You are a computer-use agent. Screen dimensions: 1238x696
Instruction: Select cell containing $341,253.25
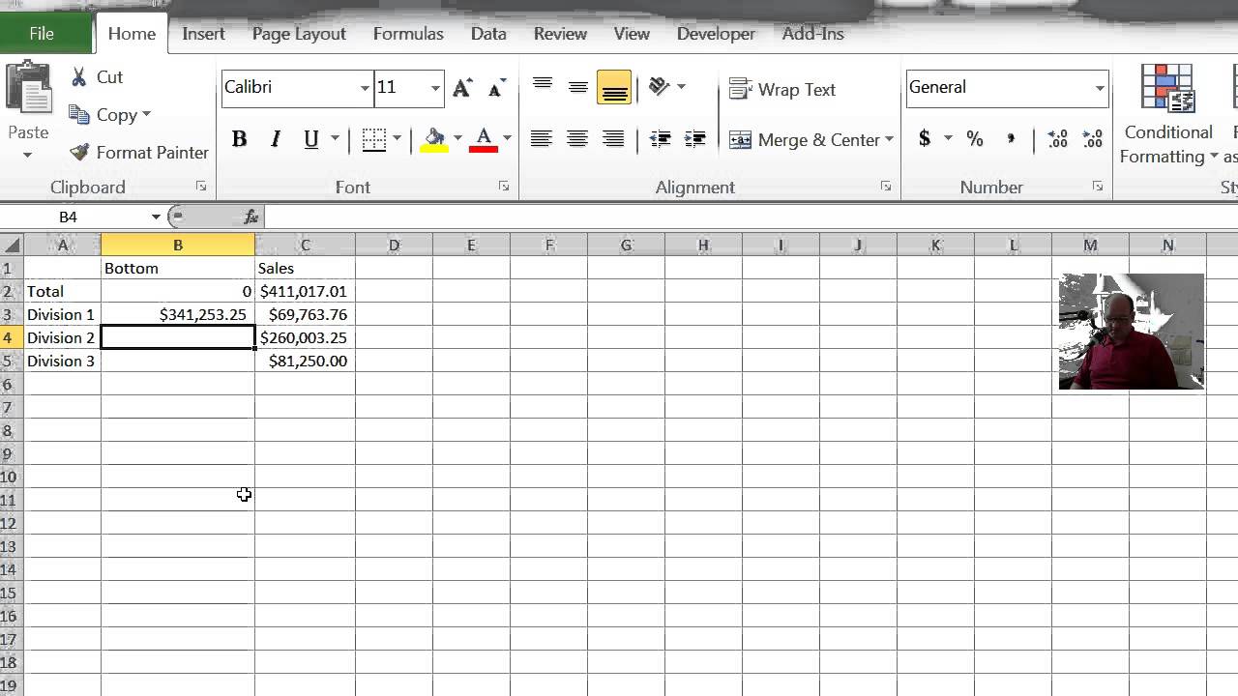pyautogui.click(x=178, y=314)
